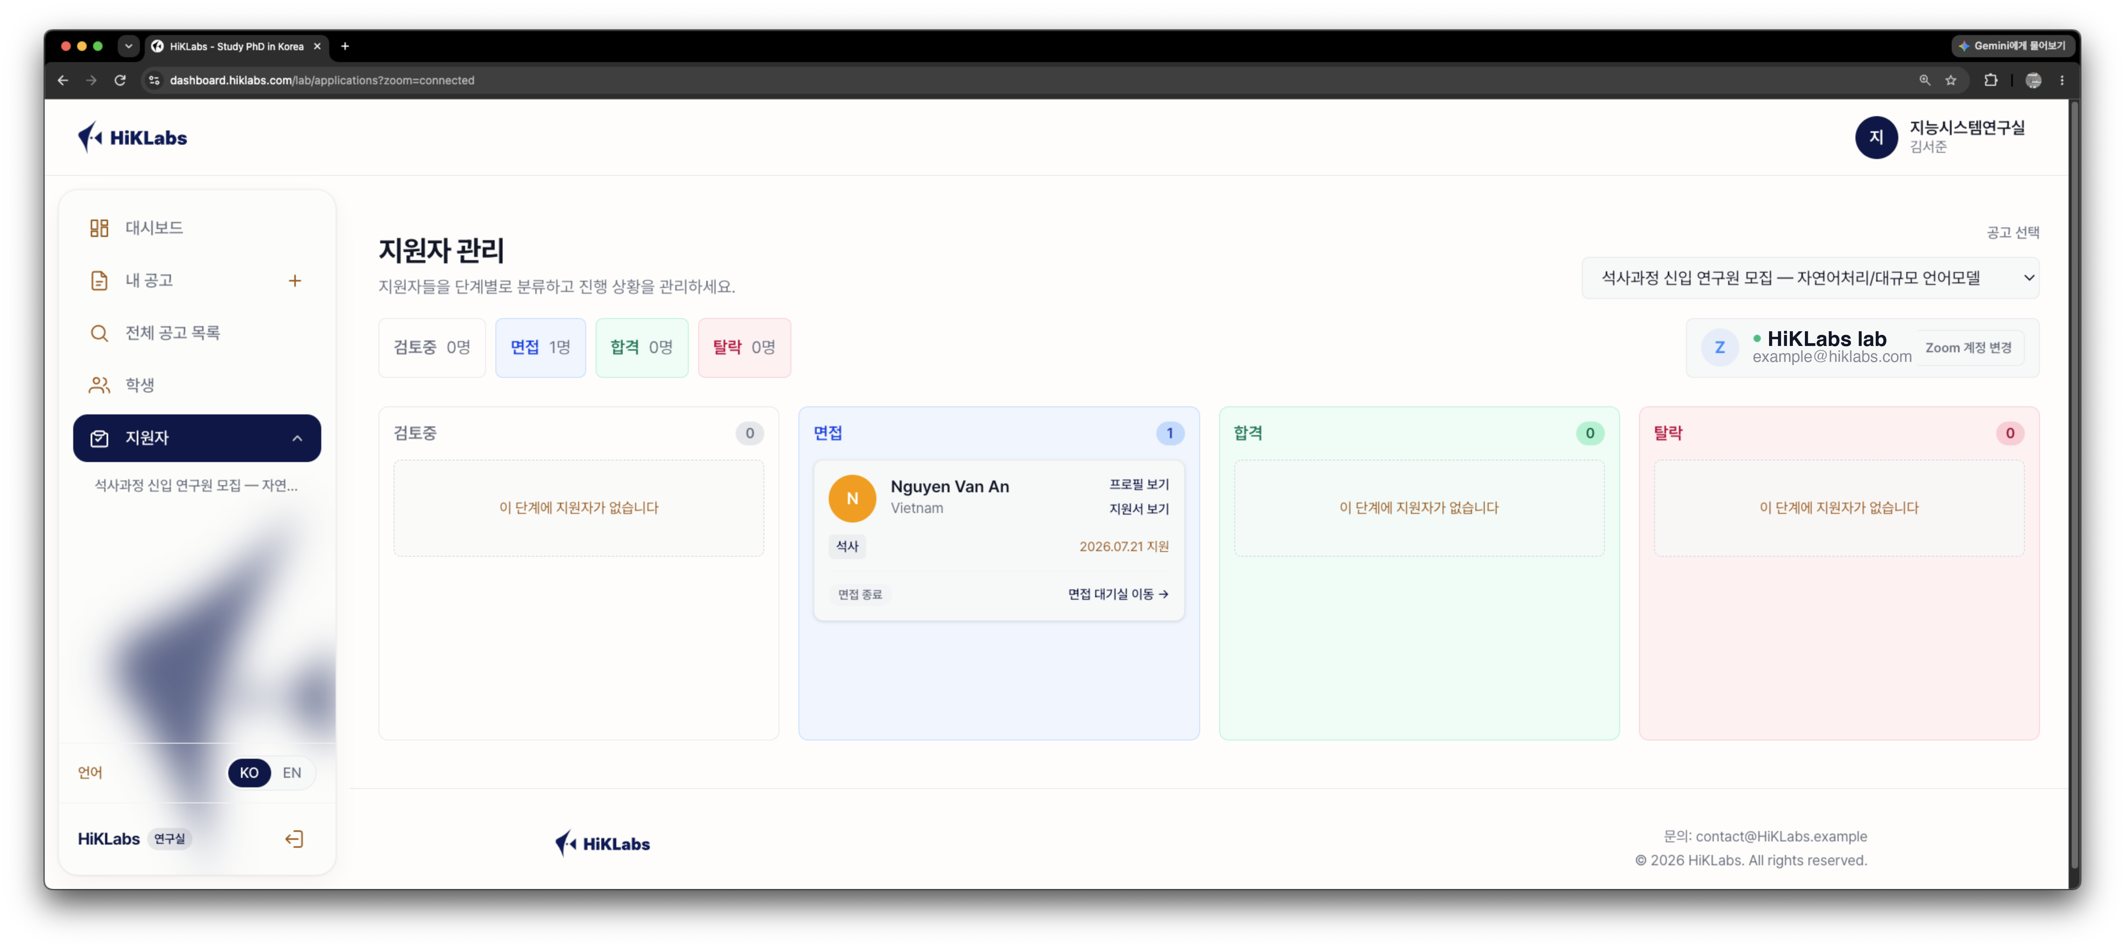Click the 연구실 badge beside HiKLabs
This screenshot has height=948, width=2125.
tap(169, 839)
